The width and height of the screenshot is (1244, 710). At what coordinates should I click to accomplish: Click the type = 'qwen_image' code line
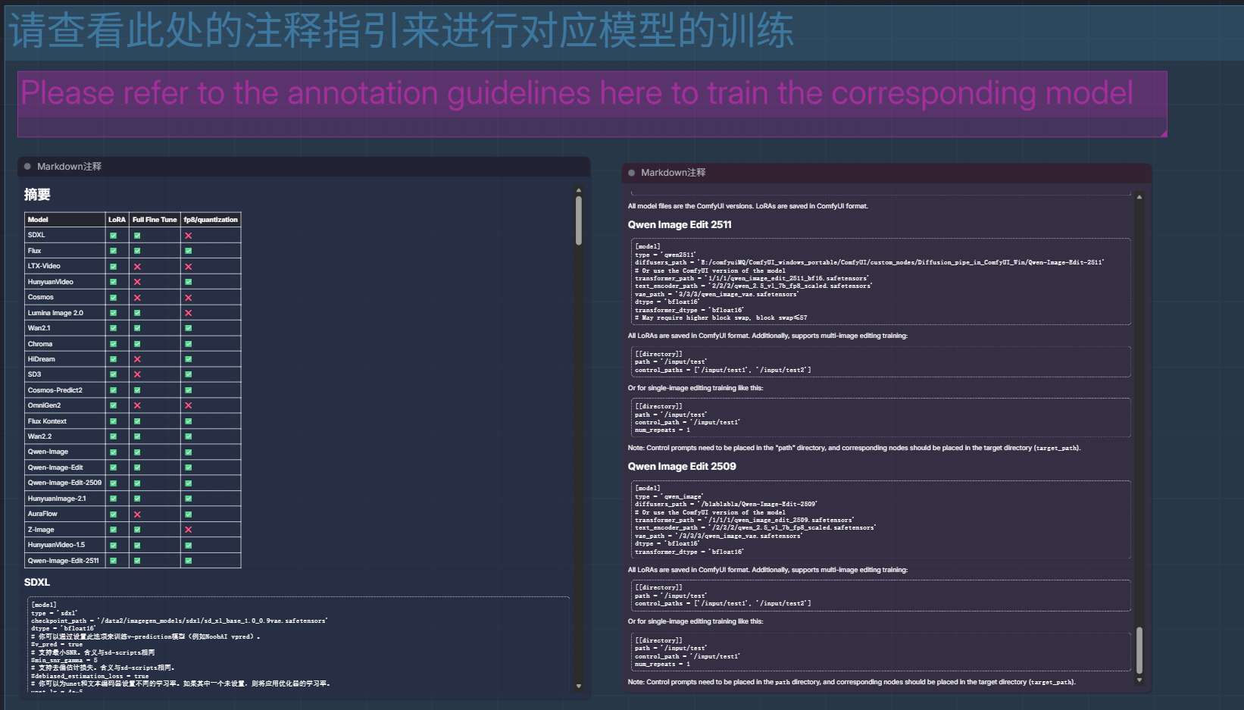pyautogui.click(x=669, y=496)
